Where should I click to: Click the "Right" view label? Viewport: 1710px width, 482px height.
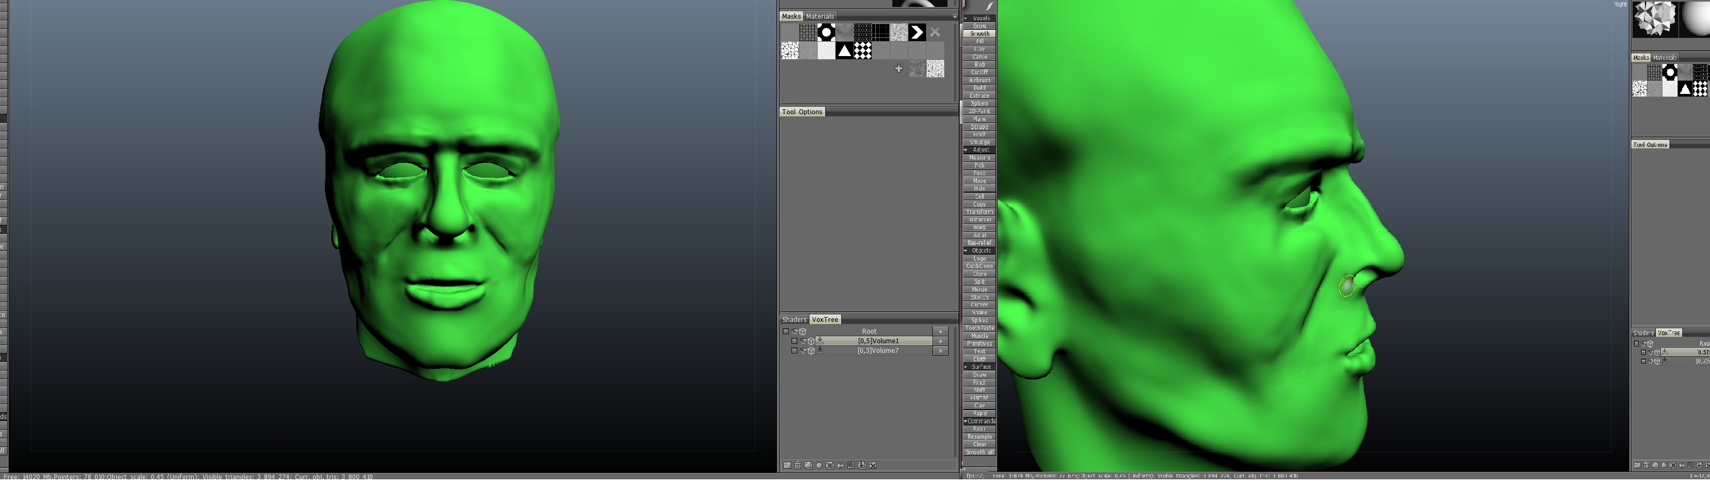[x=1620, y=4]
